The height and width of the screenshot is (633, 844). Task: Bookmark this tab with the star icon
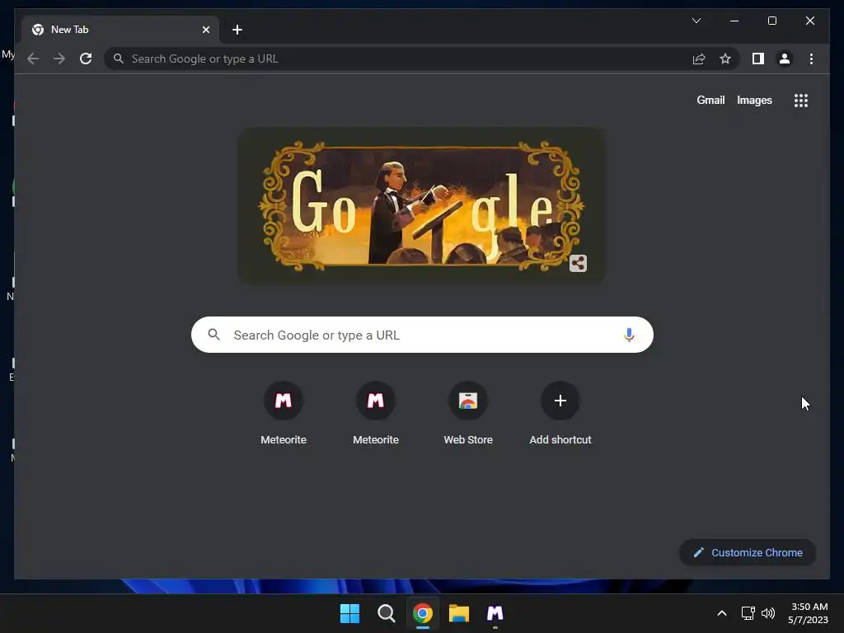(725, 59)
